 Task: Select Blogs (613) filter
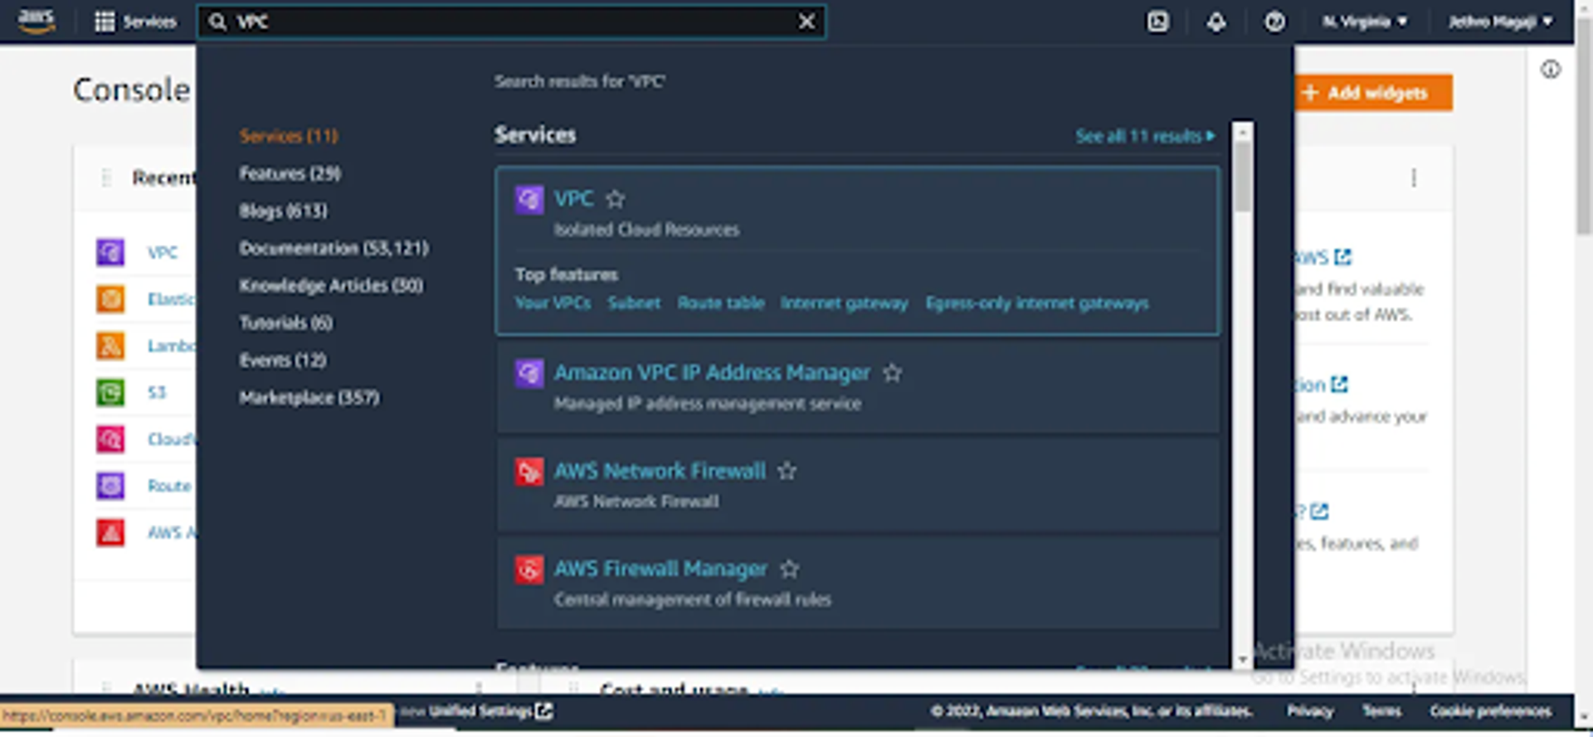pos(283,211)
